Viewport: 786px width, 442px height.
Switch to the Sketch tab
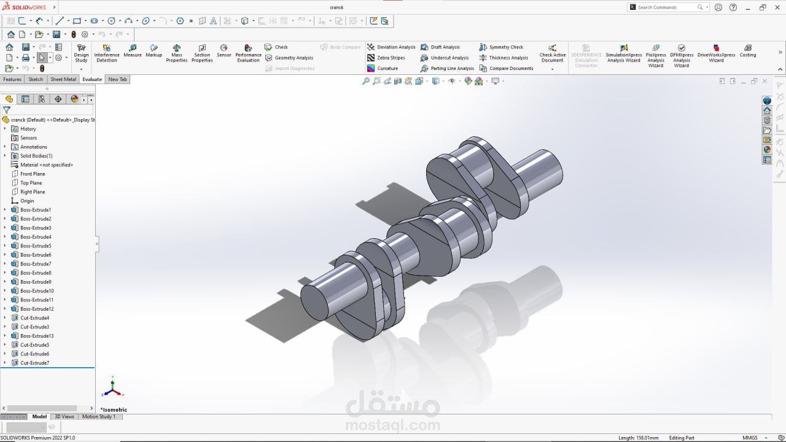tap(36, 79)
